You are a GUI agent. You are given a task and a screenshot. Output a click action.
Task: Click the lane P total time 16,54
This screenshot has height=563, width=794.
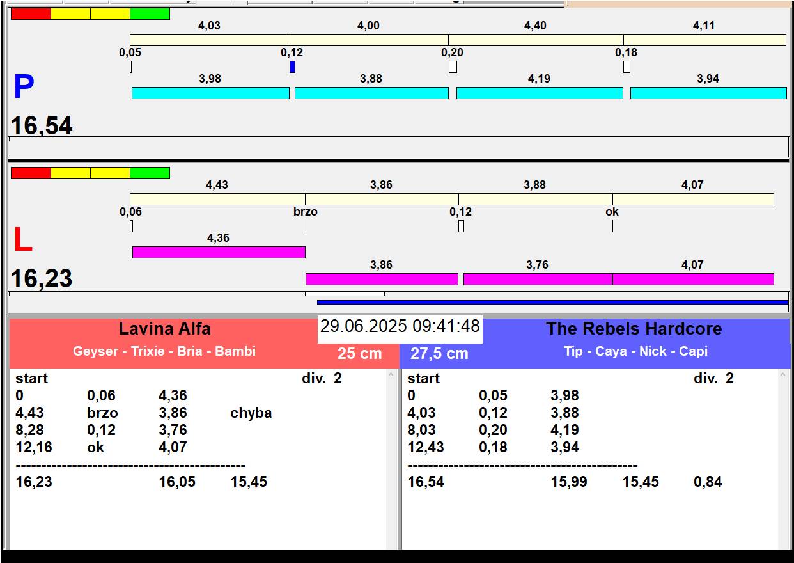click(x=42, y=125)
